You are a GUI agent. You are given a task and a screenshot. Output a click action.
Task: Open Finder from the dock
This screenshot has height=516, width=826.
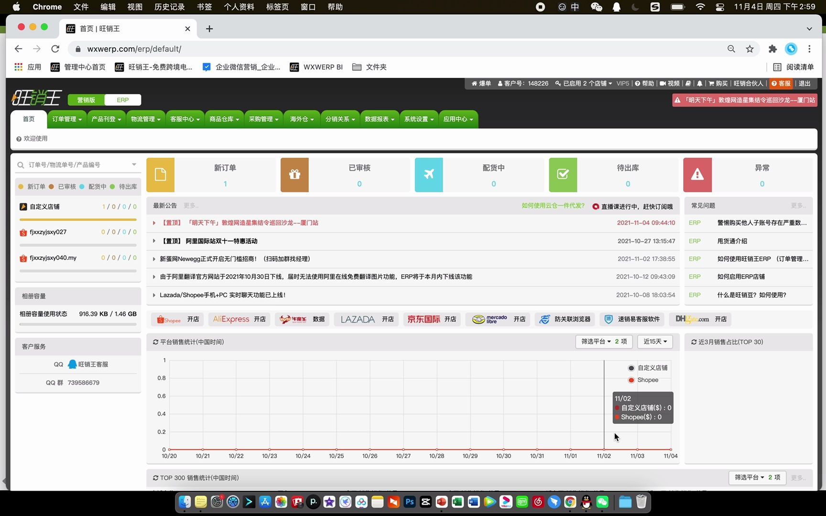pyautogui.click(x=185, y=502)
